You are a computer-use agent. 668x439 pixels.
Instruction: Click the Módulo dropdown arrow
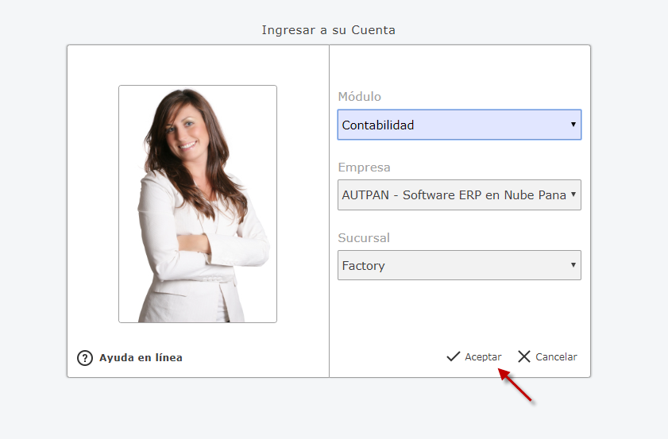click(x=573, y=125)
